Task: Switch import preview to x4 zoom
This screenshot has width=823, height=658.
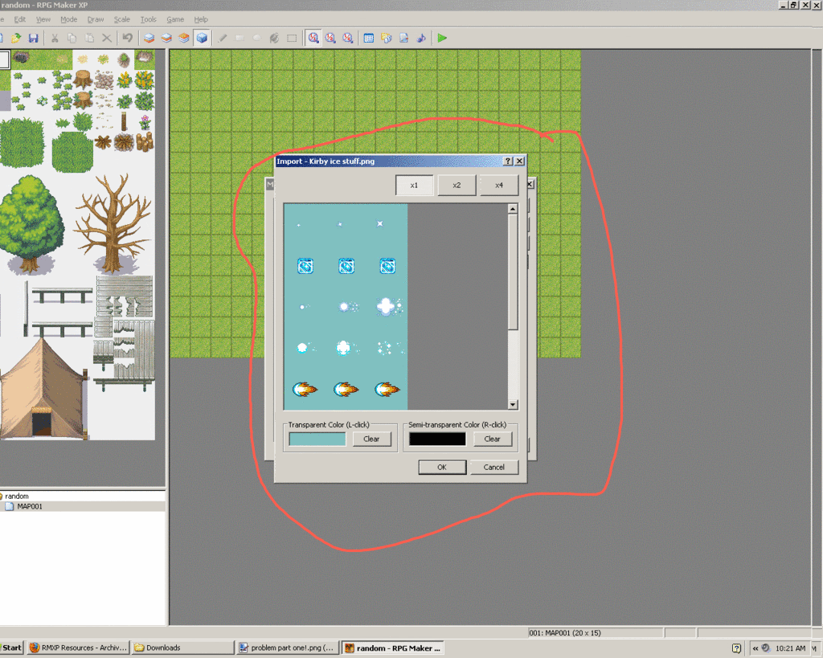Action: tap(499, 186)
